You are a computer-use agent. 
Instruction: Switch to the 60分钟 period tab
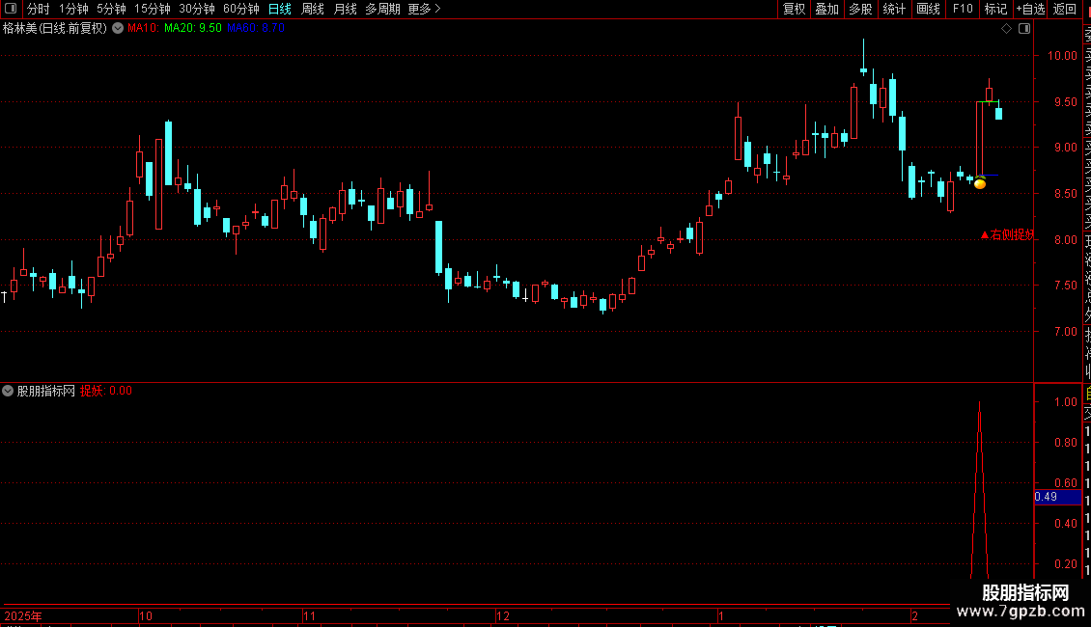coord(241,9)
